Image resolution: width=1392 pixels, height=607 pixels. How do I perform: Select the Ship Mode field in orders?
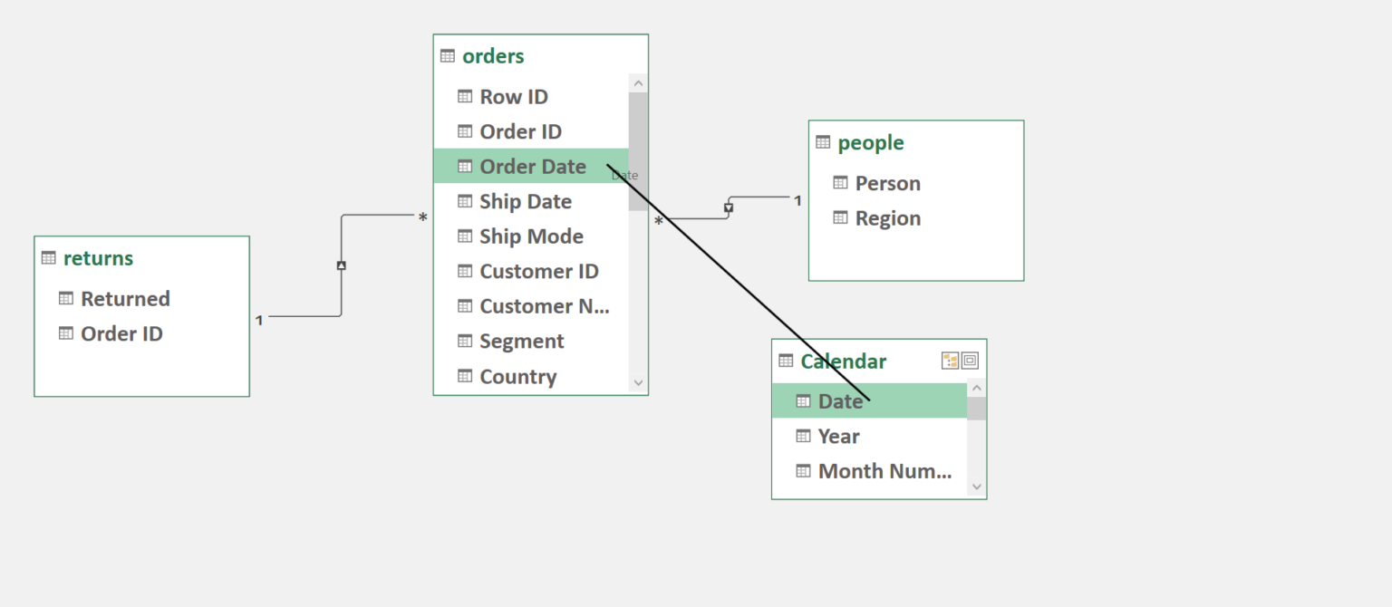tap(531, 236)
